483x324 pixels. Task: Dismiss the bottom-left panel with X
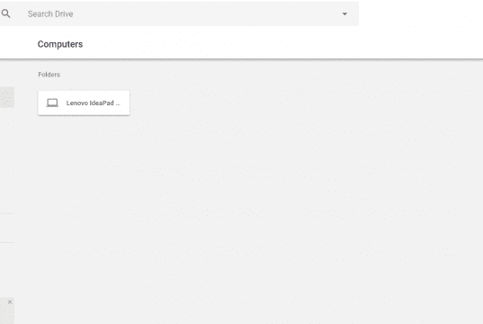pos(10,301)
